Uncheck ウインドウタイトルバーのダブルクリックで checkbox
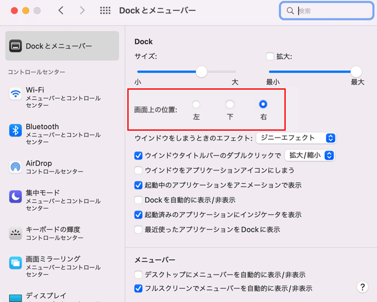Screen dimensions: 377x302 coord(138,155)
